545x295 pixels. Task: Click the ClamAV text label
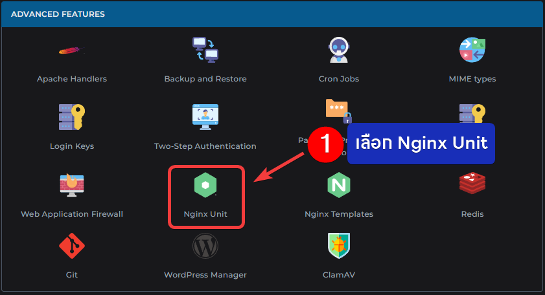point(339,274)
